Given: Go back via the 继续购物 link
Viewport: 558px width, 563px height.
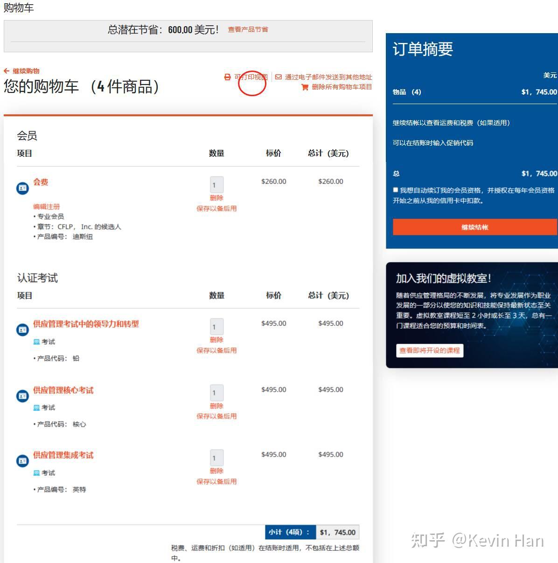Looking at the screenshot, I should (x=26, y=71).
